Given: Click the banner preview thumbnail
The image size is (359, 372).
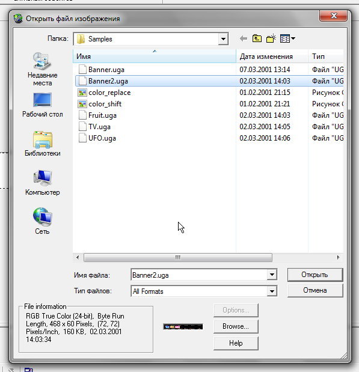Looking at the screenshot, I should pos(183,327).
